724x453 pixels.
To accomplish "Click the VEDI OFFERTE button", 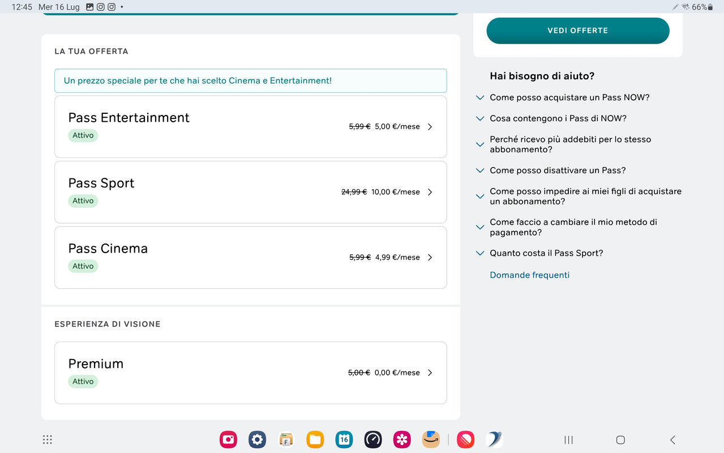I will coord(578,31).
